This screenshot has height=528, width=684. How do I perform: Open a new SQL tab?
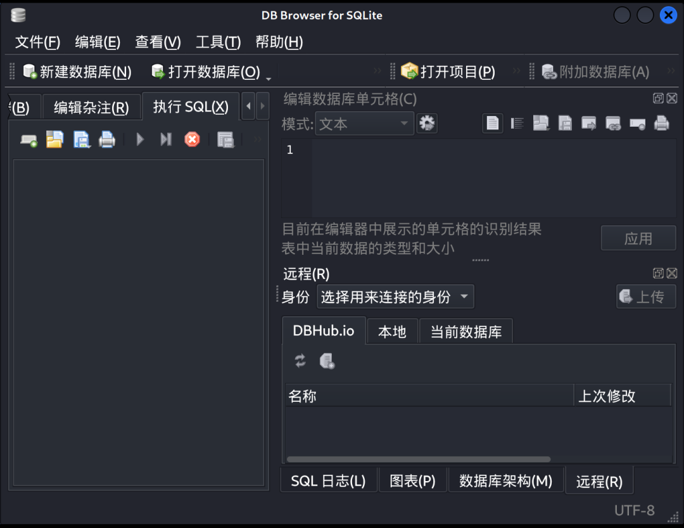[x=28, y=139]
